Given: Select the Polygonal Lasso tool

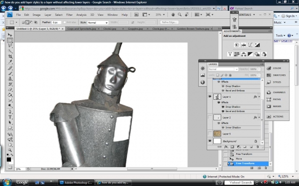Looking at the screenshot, I should tap(10, 46).
